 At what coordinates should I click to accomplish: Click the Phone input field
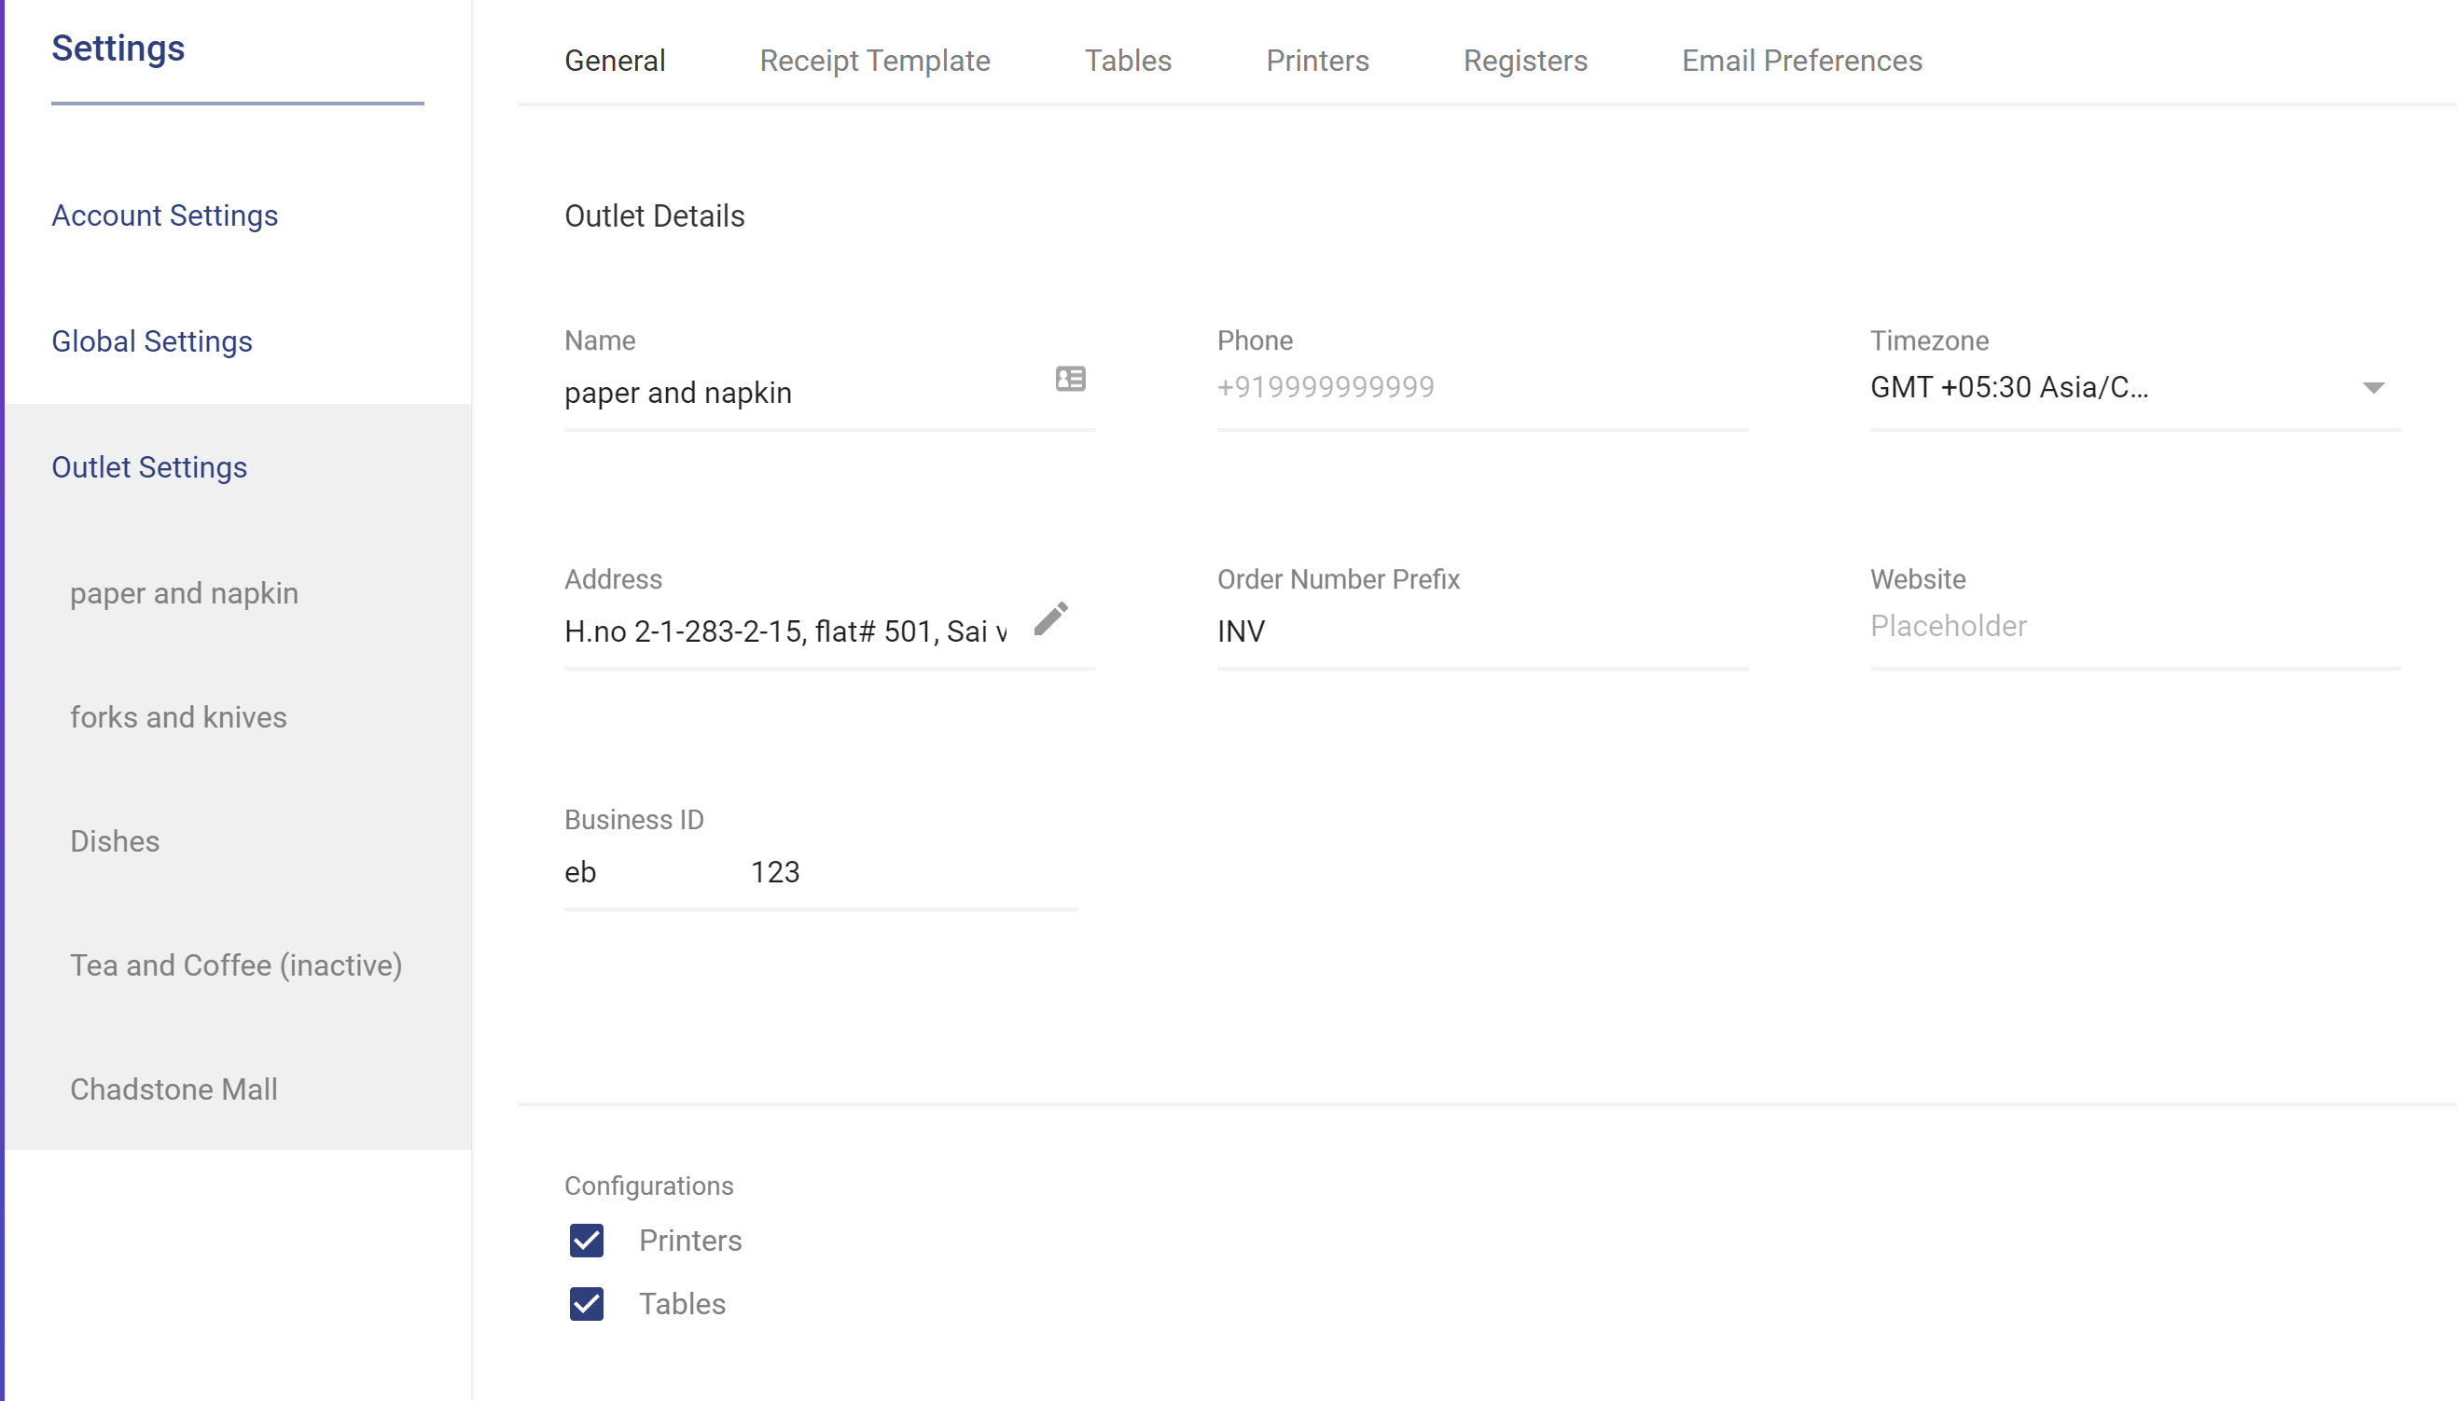click(1482, 388)
